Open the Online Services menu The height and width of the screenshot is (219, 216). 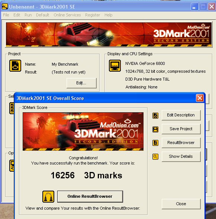point(67,15)
